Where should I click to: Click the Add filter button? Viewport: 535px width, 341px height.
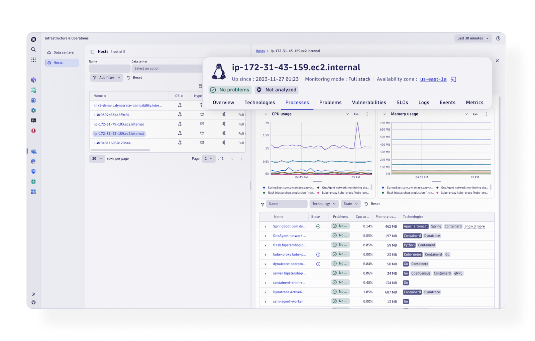click(x=106, y=78)
